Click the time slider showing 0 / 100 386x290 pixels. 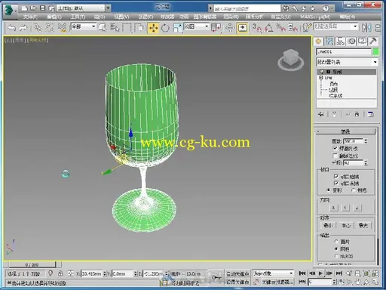(32, 265)
